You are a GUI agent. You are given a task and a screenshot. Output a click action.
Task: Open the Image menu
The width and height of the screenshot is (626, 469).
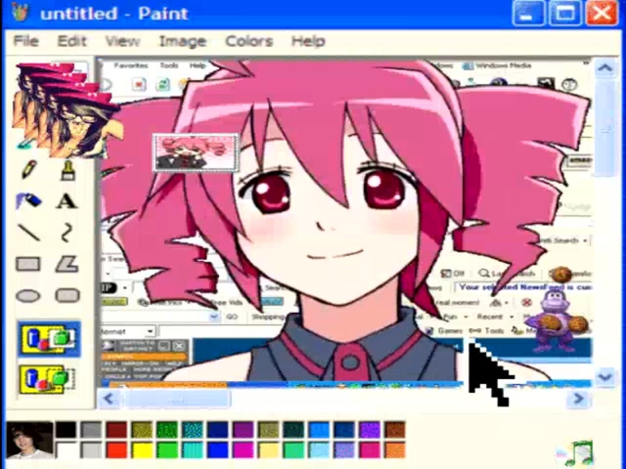(183, 40)
